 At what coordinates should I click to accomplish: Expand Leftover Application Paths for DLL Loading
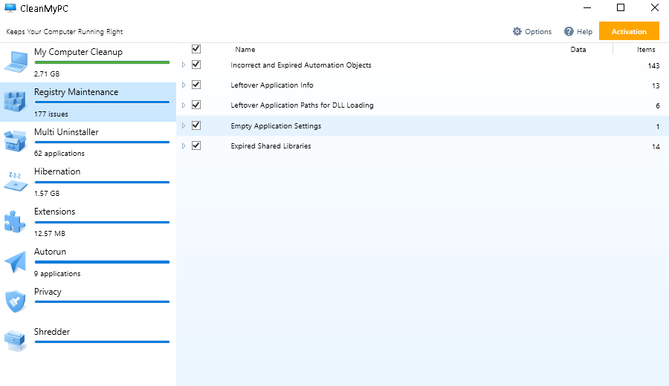(x=184, y=105)
